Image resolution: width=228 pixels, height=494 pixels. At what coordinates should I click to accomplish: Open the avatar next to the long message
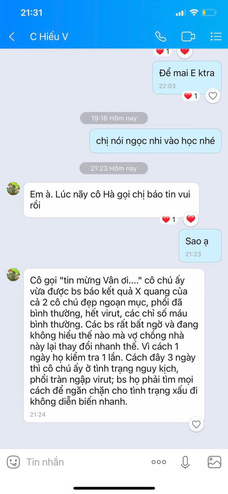[13, 274]
